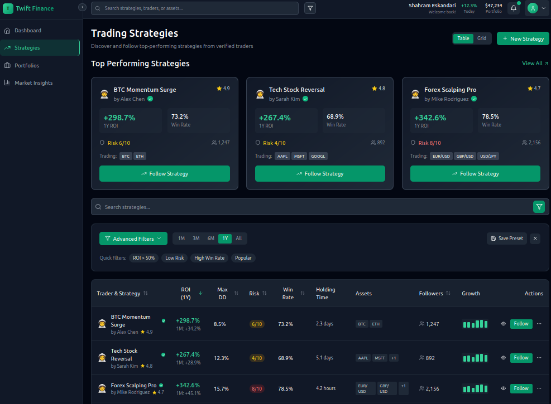Sort by ROI (1Y) column arrow
This screenshot has width=551, height=404.
(x=201, y=293)
